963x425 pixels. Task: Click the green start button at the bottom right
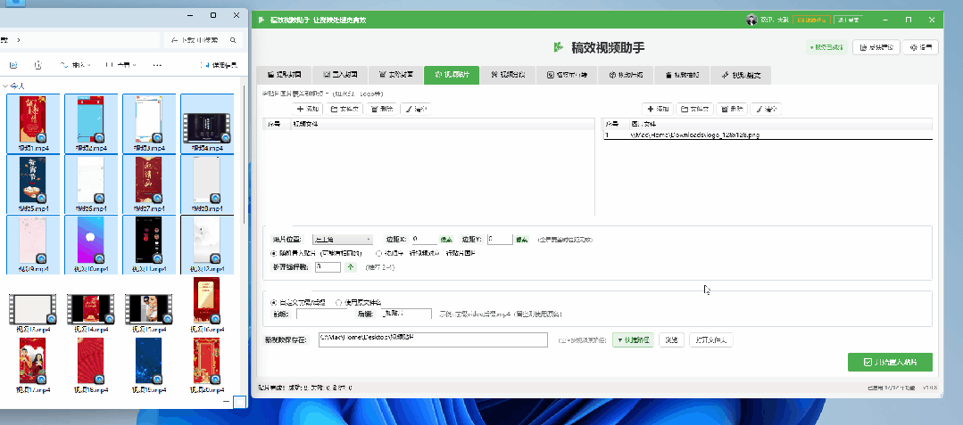point(890,362)
